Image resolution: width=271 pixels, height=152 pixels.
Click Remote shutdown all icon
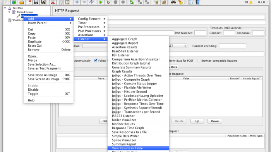pos(147,2)
